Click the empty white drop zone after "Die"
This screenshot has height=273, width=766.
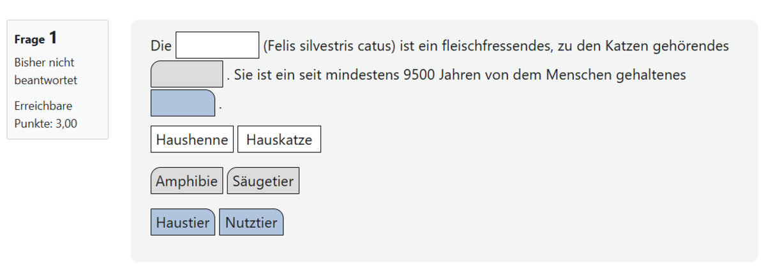[x=217, y=45]
